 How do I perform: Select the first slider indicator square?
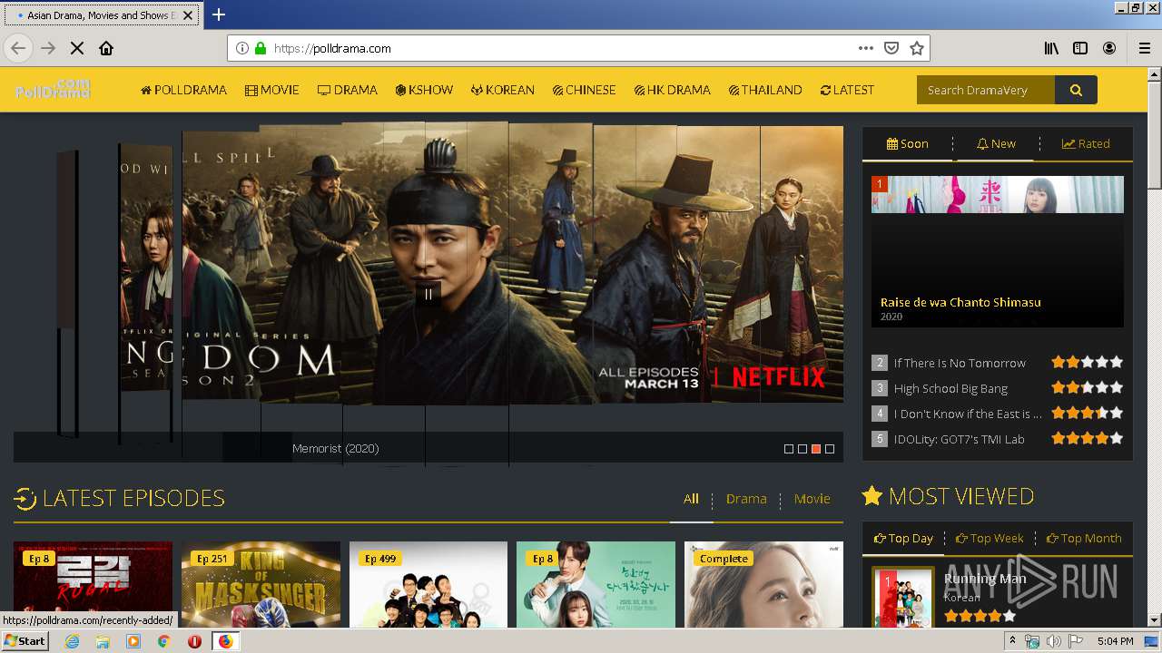coord(789,449)
